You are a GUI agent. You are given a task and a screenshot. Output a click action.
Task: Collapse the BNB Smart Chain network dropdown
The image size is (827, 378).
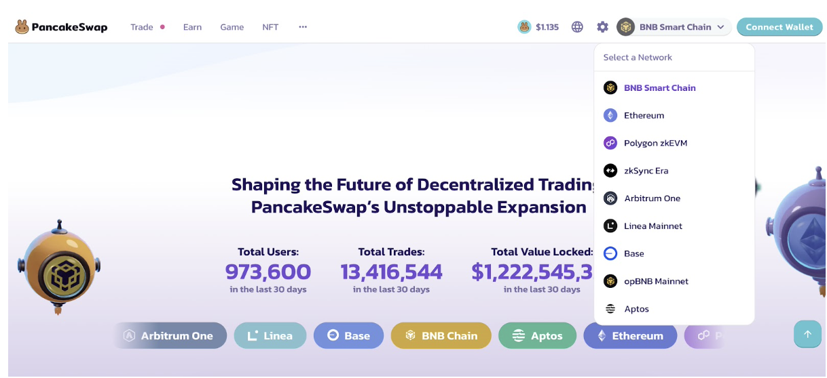pos(674,27)
